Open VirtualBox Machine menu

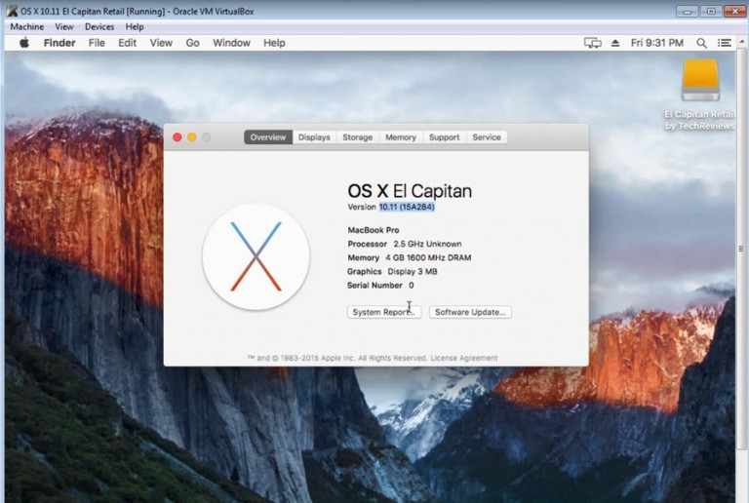(26, 26)
